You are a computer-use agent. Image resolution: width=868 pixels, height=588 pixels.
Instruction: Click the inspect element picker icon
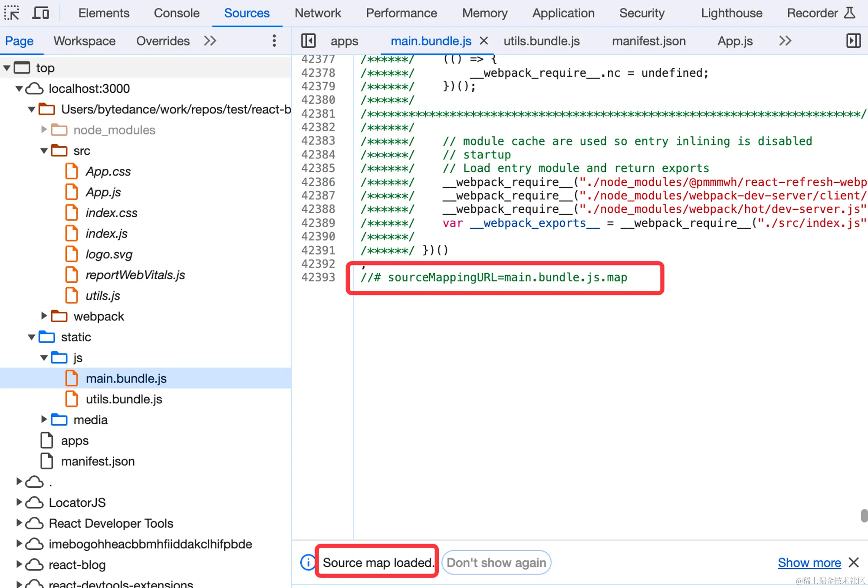tap(12, 13)
